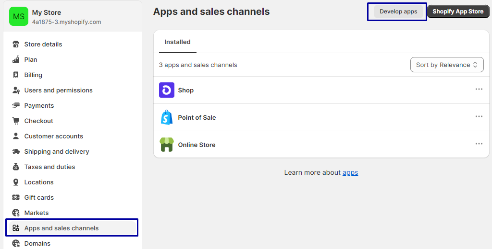Click the green MS store avatar
The width and height of the screenshot is (492, 249).
click(19, 16)
